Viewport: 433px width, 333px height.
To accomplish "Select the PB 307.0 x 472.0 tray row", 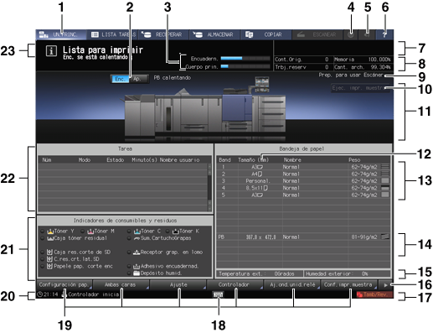I will pyautogui.click(x=303, y=237).
